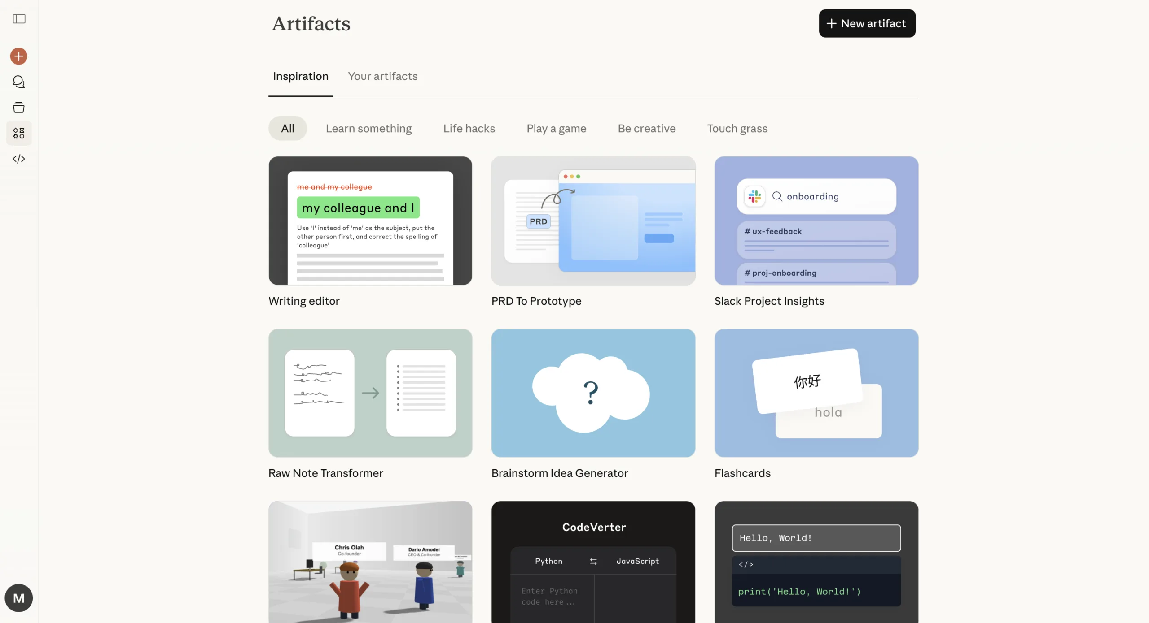The height and width of the screenshot is (623, 1149).
Task: Open the CodeVerter artifact preview
Action: pyautogui.click(x=593, y=562)
